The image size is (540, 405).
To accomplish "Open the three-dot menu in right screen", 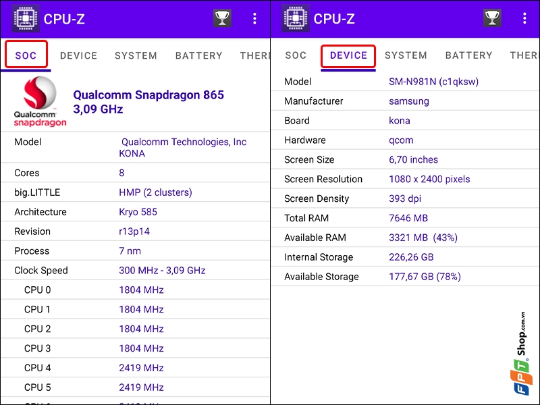I will (x=524, y=19).
